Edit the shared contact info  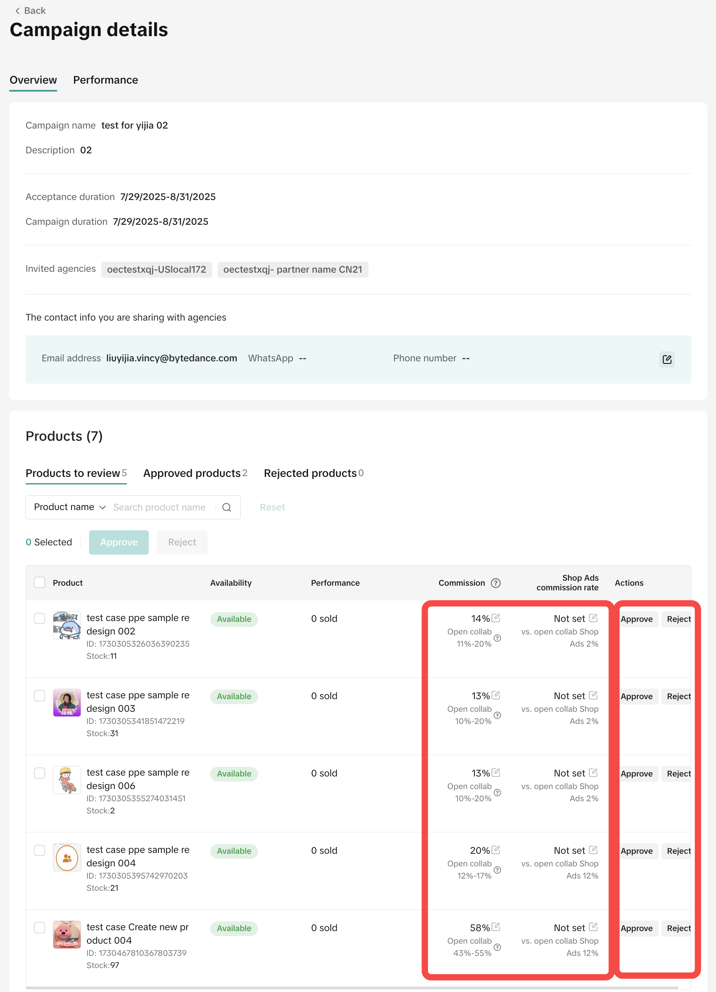[666, 359]
